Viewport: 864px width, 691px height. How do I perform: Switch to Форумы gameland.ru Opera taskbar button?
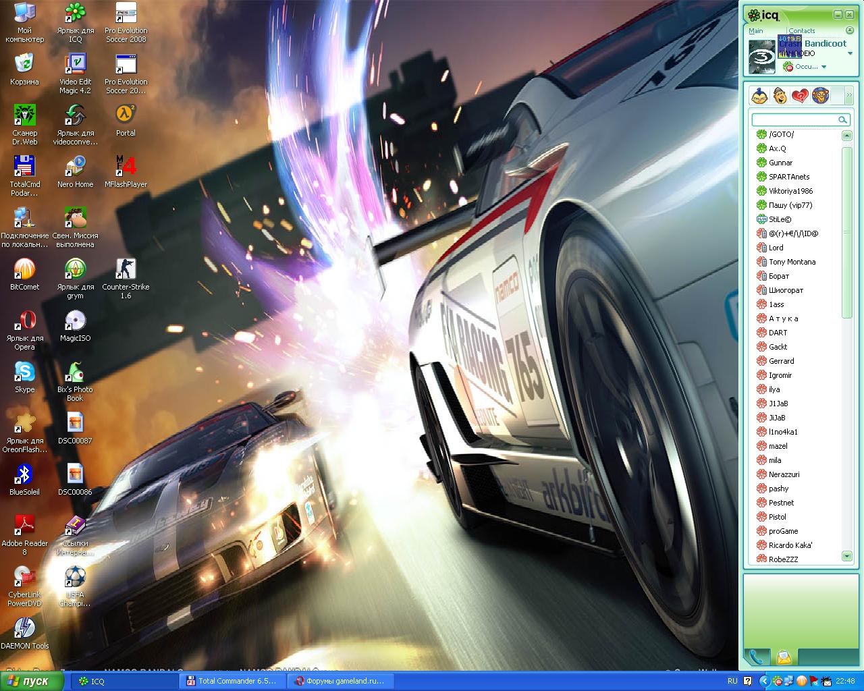340,682
